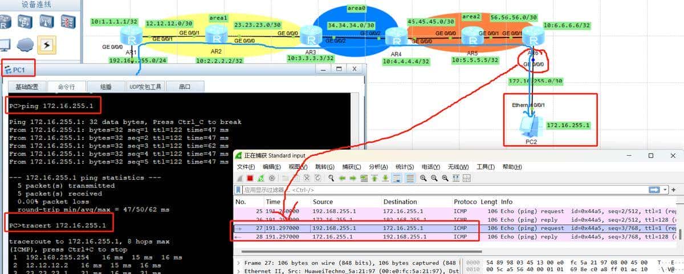The height and width of the screenshot is (274, 684).
Task: Open the 编辑(E) menu in Wireshark
Action: [271, 167]
